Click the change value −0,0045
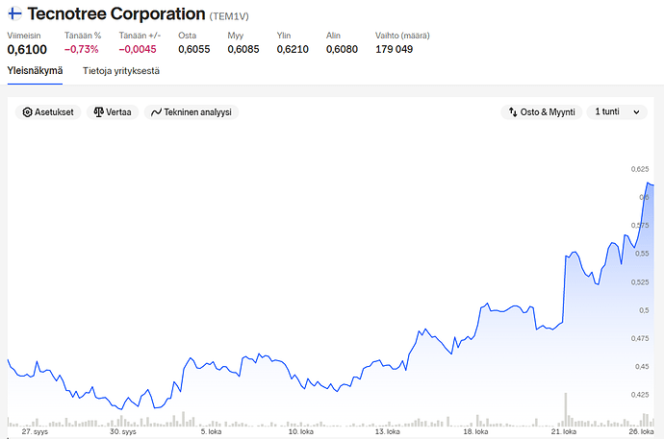Screen dimensions: 664x439 138,49
